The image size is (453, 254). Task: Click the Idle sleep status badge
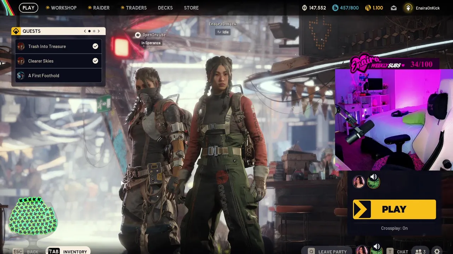(223, 32)
